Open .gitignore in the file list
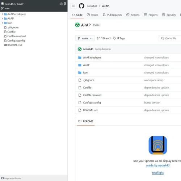 pyautogui.click(x=89, y=80)
